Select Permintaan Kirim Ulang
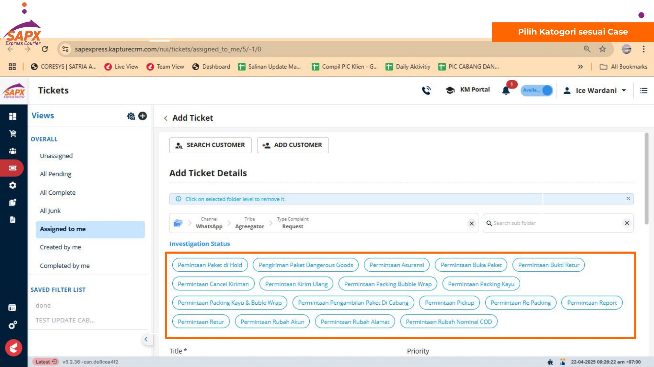The height and width of the screenshot is (367, 654). pos(296,284)
